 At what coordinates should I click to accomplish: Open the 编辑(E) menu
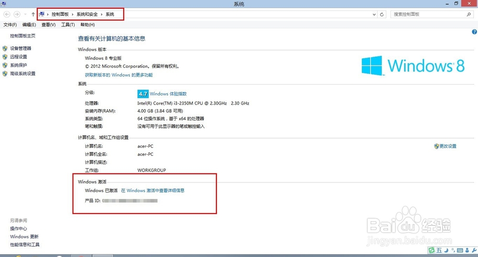click(29, 25)
